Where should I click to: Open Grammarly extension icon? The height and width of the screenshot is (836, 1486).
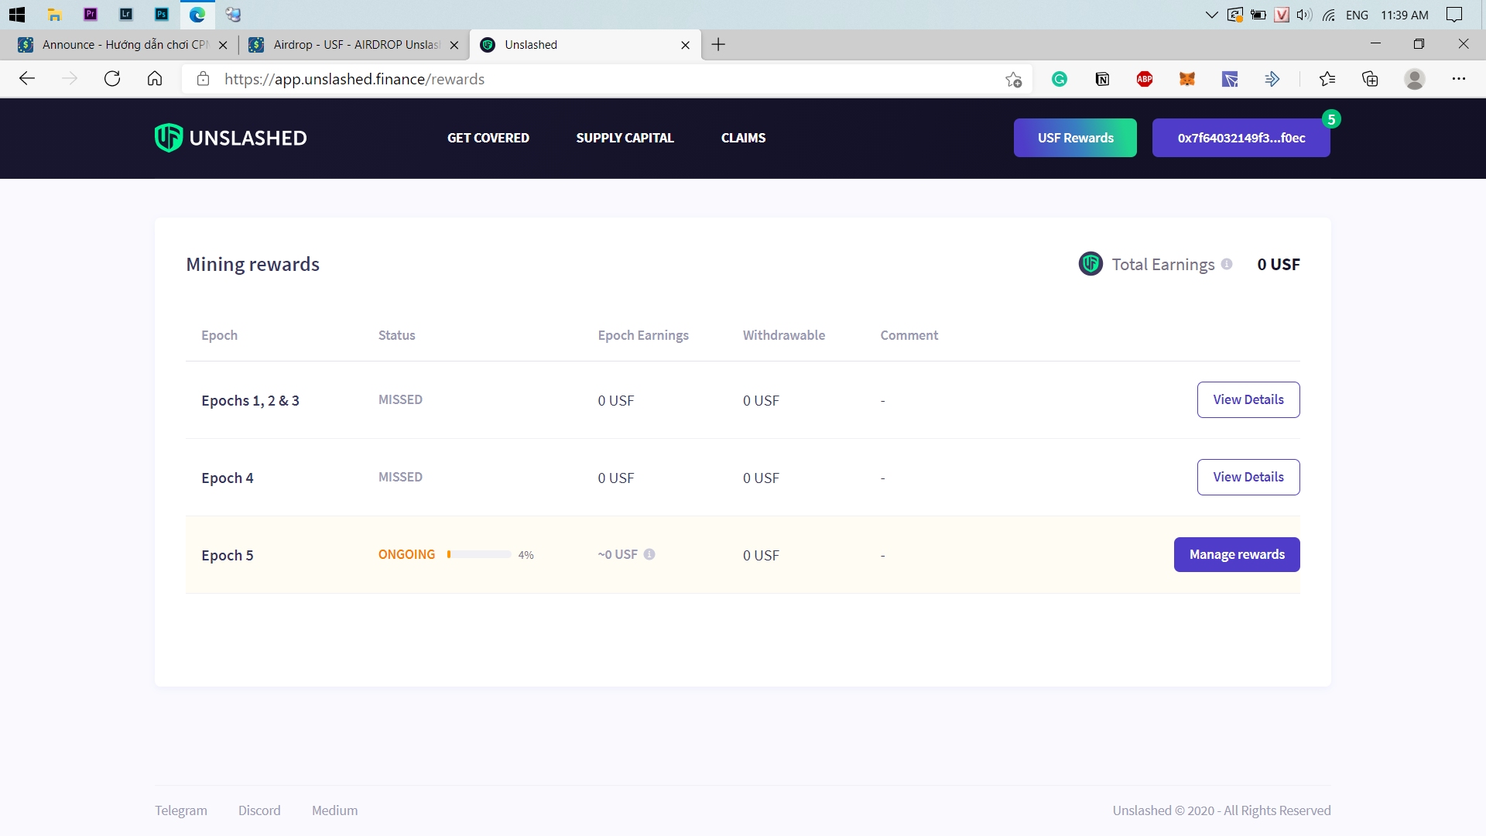click(x=1060, y=79)
